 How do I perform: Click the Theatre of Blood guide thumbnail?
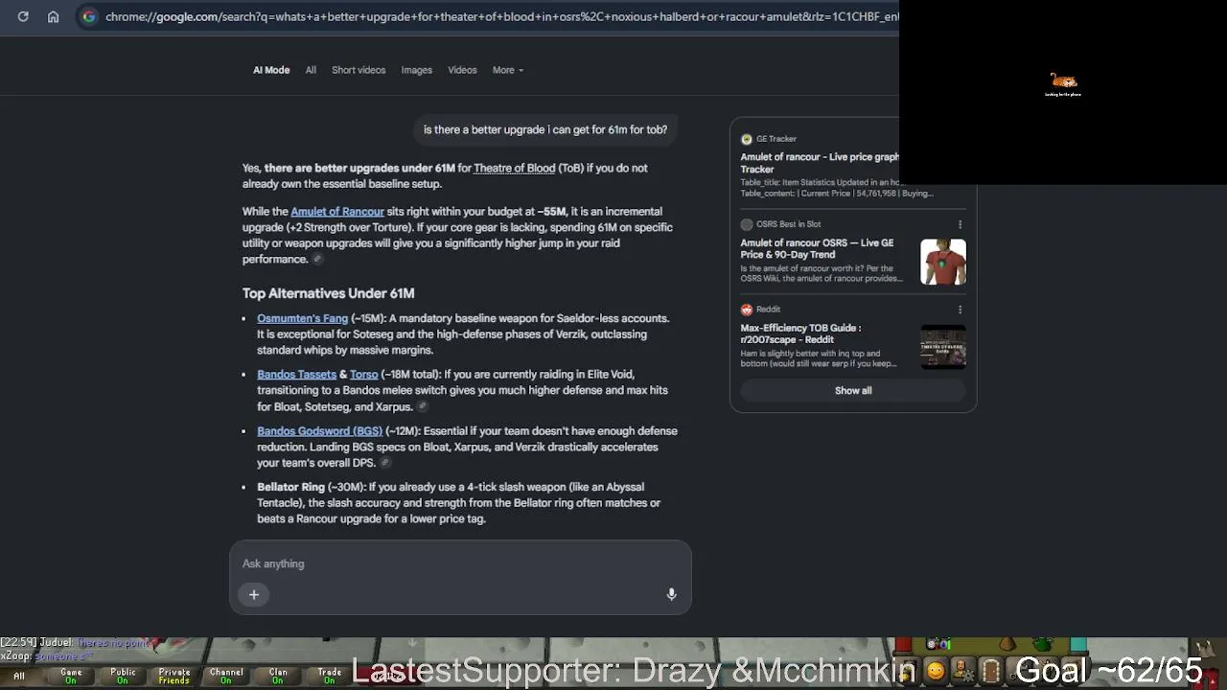[x=943, y=346]
